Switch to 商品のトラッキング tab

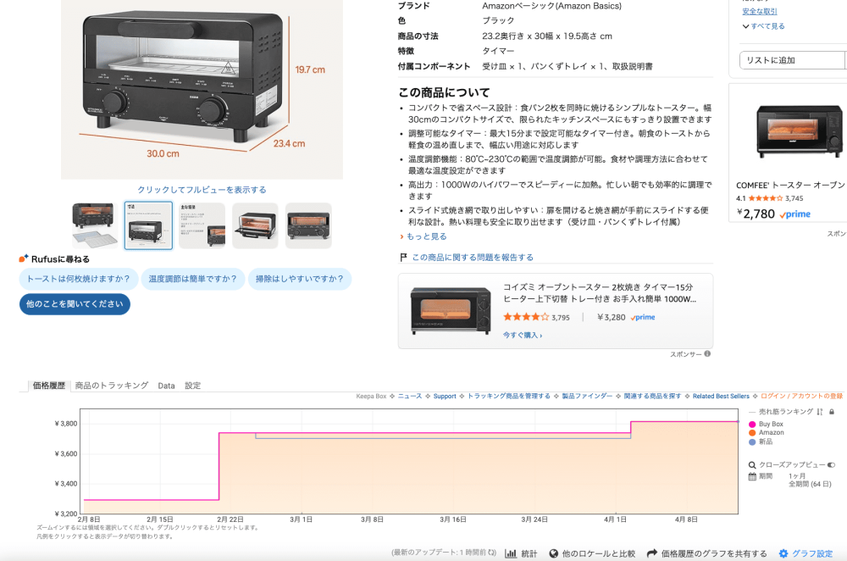pos(111,386)
